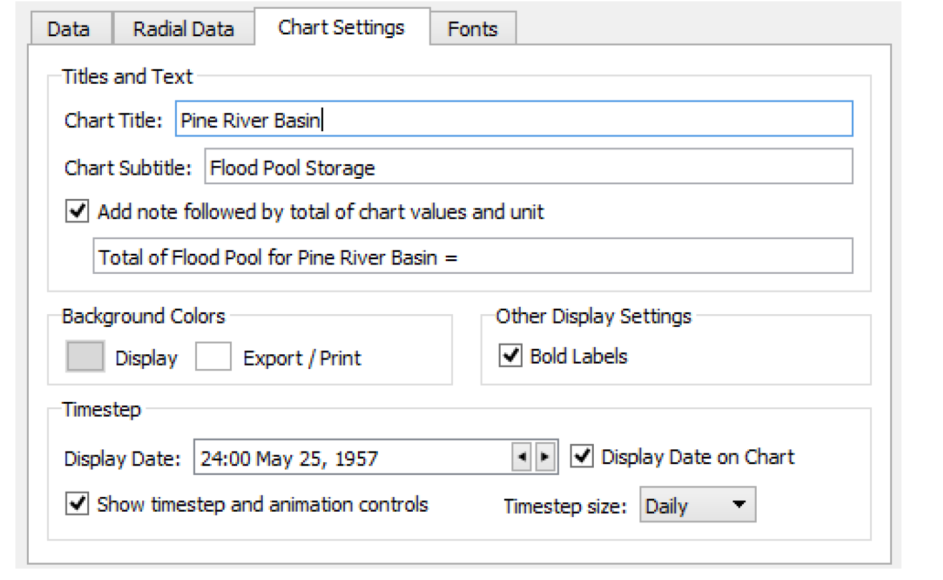Click the Display Date label text
Screen dimensions: 943x580
click(123, 459)
